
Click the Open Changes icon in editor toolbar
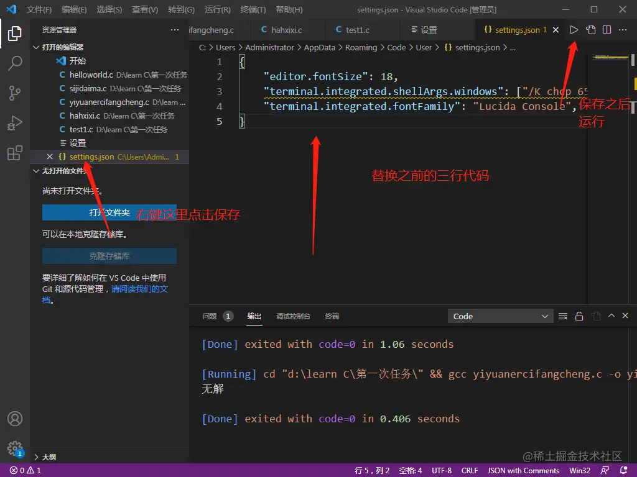click(x=590, y=30)
